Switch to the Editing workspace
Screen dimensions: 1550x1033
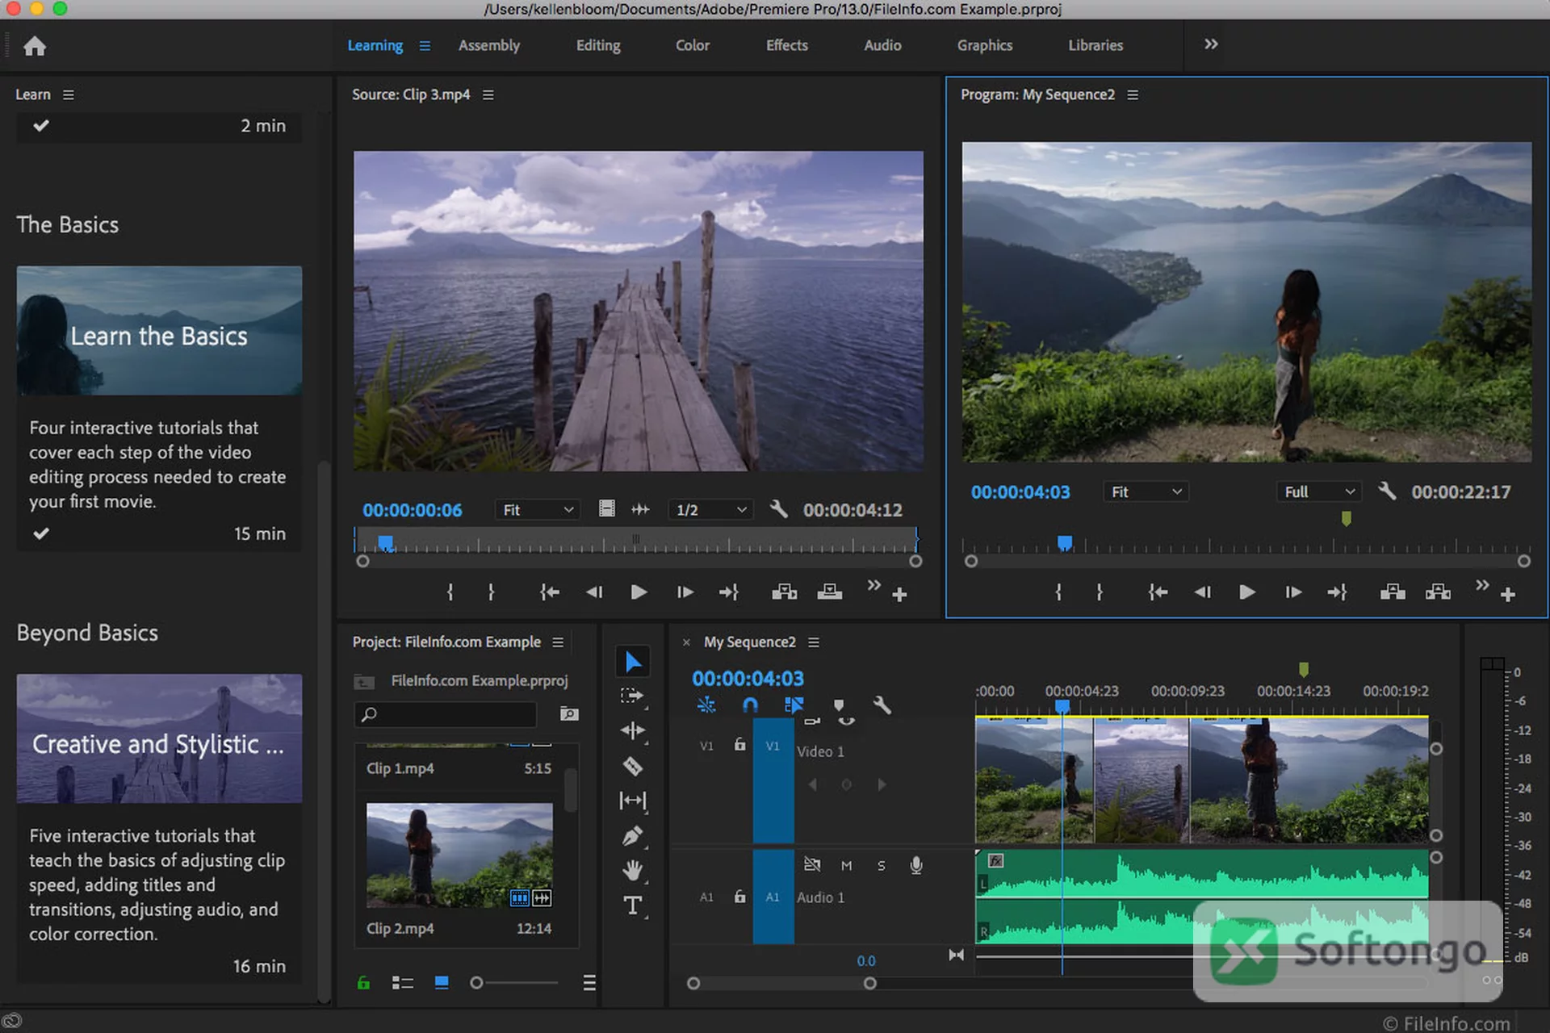pos(598,45)
